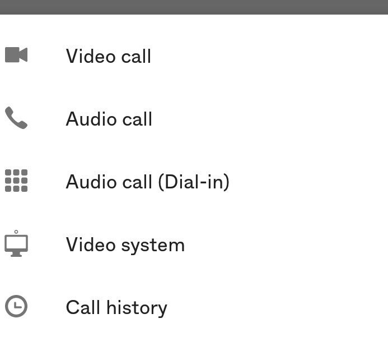Viewport: 388px width, 346px height.
Task: Click the dial pad grid icon
Action: (16, 181)
